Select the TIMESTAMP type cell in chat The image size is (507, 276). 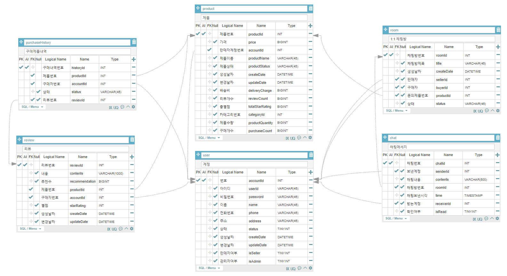[479, 195]
